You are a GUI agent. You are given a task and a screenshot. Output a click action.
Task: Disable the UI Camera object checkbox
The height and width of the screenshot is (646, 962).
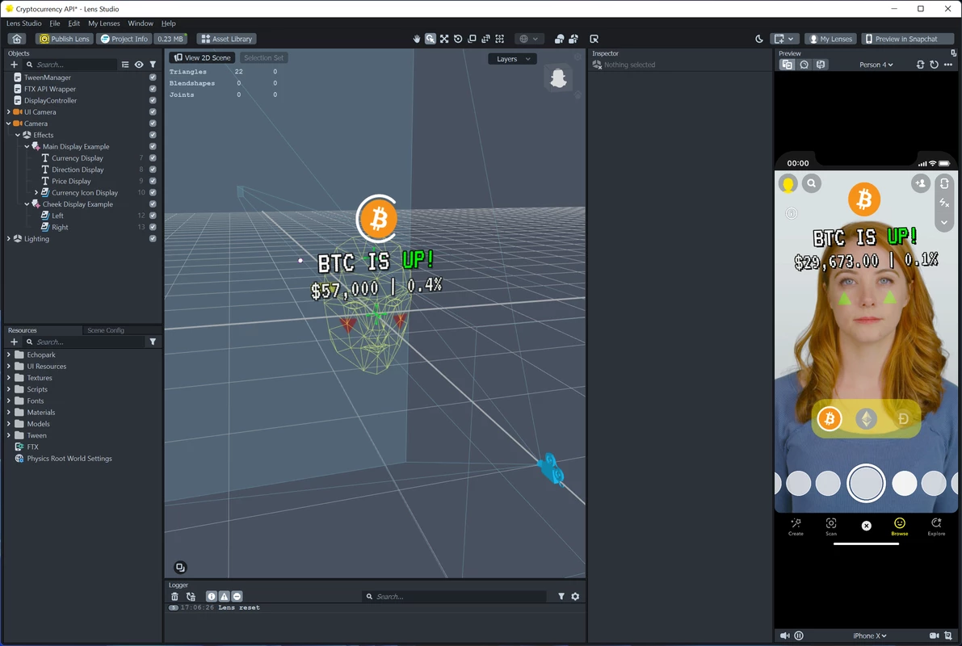153,112
